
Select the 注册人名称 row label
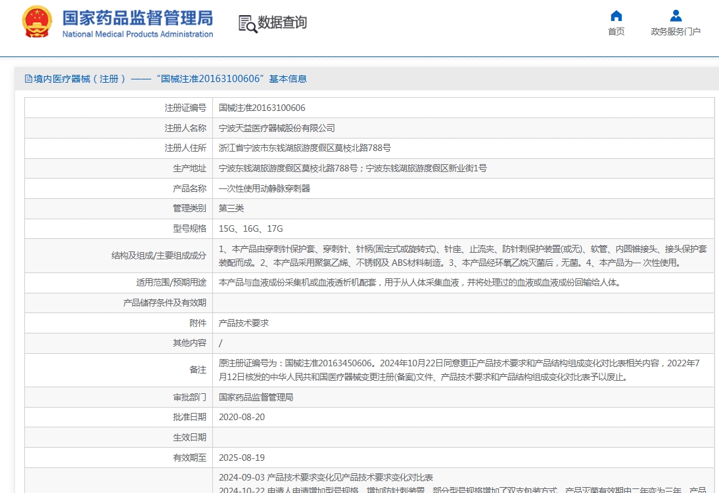point(186,128)
